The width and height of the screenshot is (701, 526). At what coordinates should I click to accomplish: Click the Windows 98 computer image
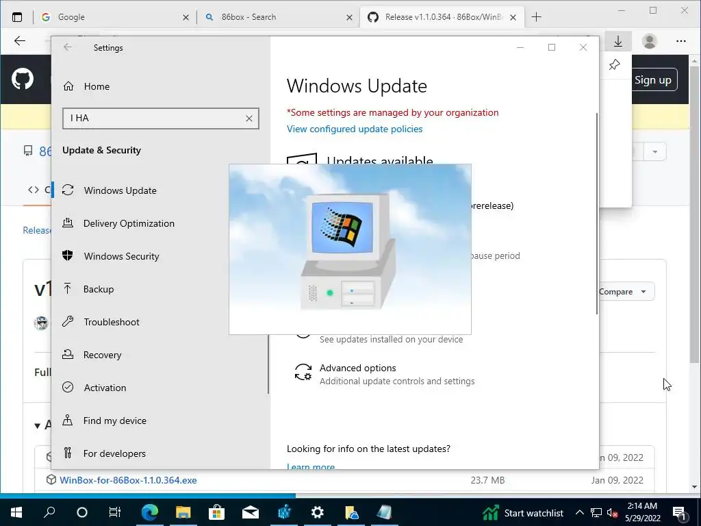[350, 249]
